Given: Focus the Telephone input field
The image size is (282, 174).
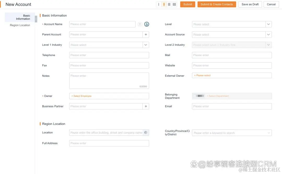Looking at the screenshot, I should pyautogui.click(x=109, y=55).
